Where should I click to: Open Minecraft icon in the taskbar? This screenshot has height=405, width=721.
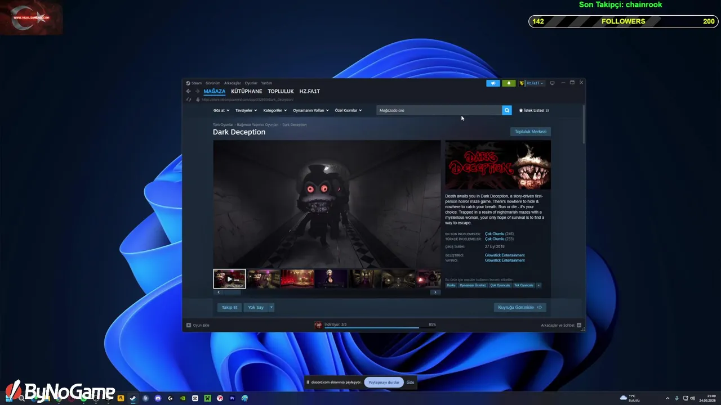tap(207, 398)
